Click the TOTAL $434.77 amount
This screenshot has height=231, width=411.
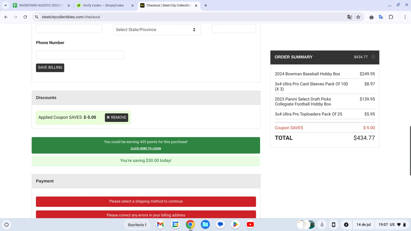coord(364,138)
